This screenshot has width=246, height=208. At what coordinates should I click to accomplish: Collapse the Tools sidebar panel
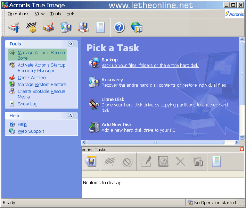[71, 44]
